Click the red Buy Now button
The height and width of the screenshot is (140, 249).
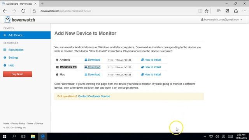pos(18,74)
